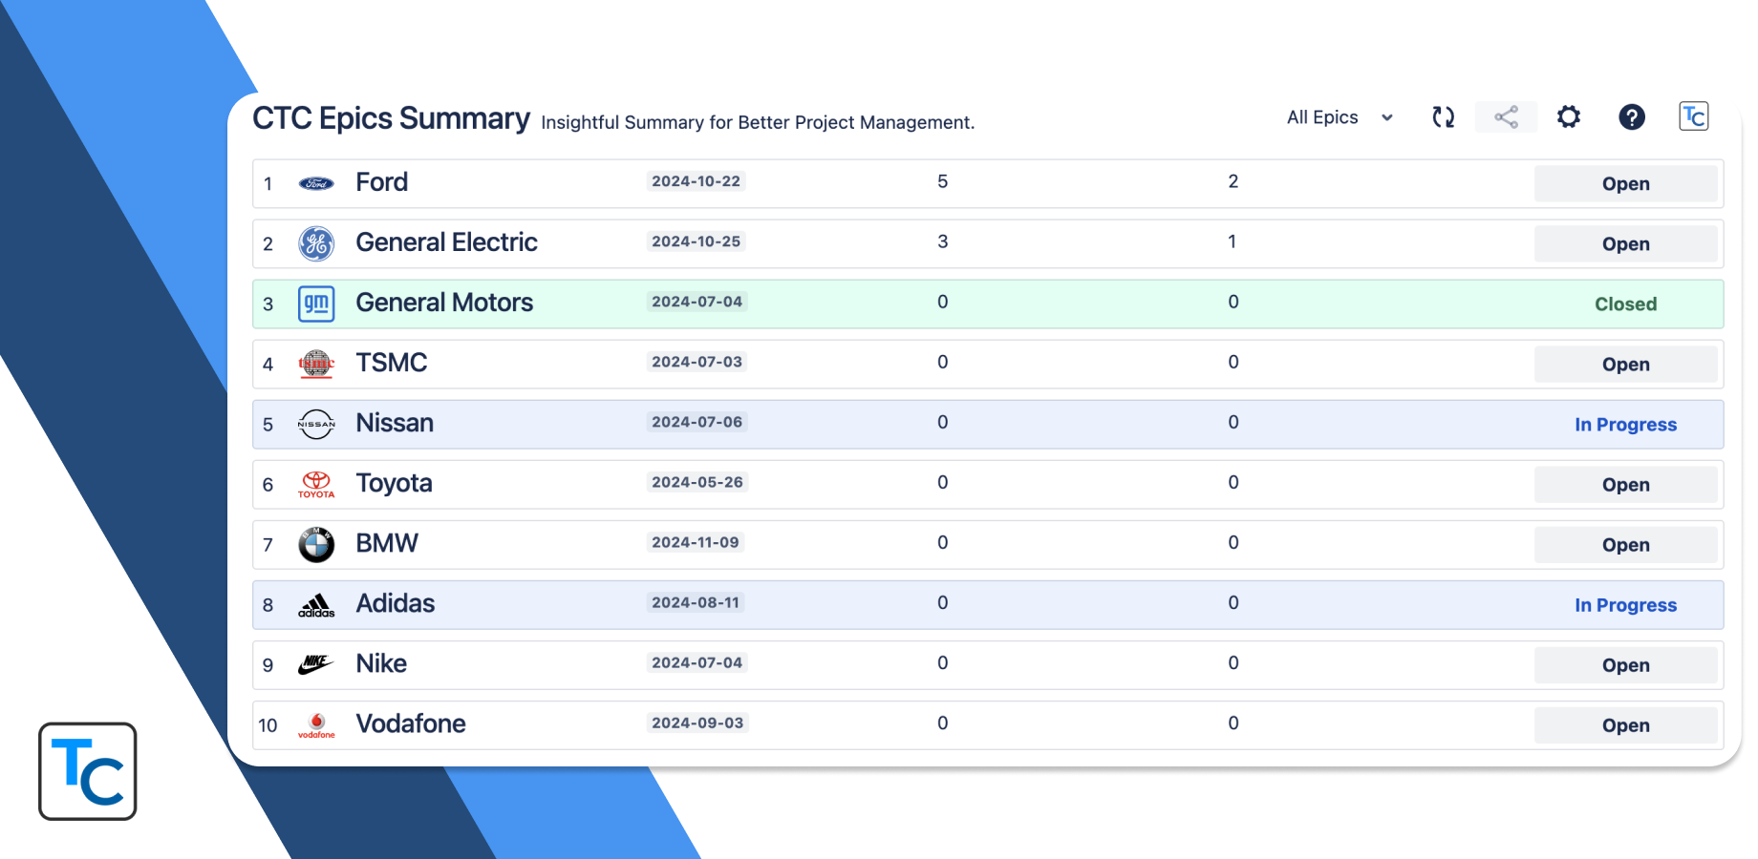This screenshot has height=859, width=1758.
Task: Click the share icon
Action: [x=1506, y=117]
